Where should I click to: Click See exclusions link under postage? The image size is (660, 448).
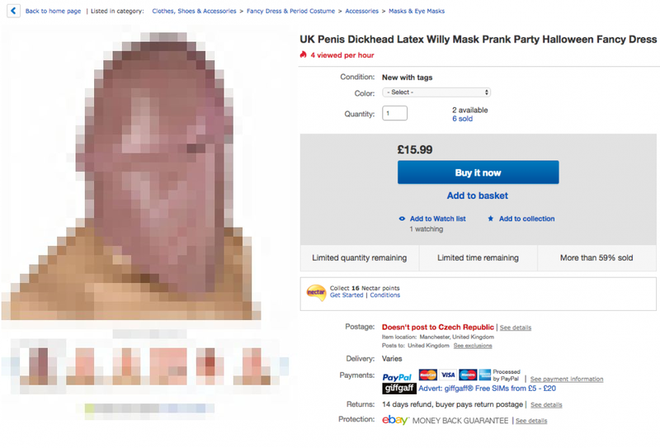473,346
